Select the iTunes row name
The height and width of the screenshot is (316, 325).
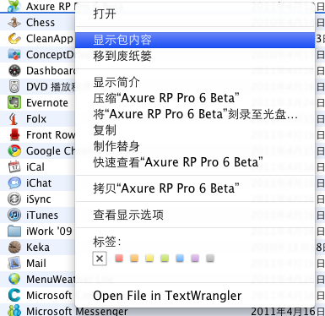42,215
